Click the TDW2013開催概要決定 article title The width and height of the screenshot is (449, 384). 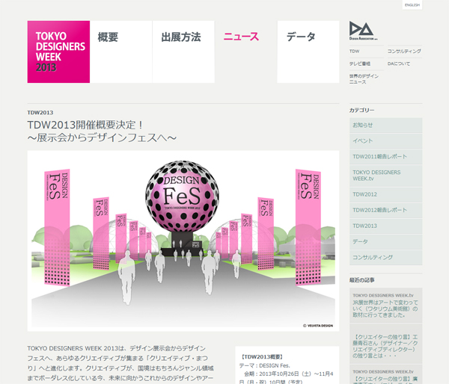point(102,131)
